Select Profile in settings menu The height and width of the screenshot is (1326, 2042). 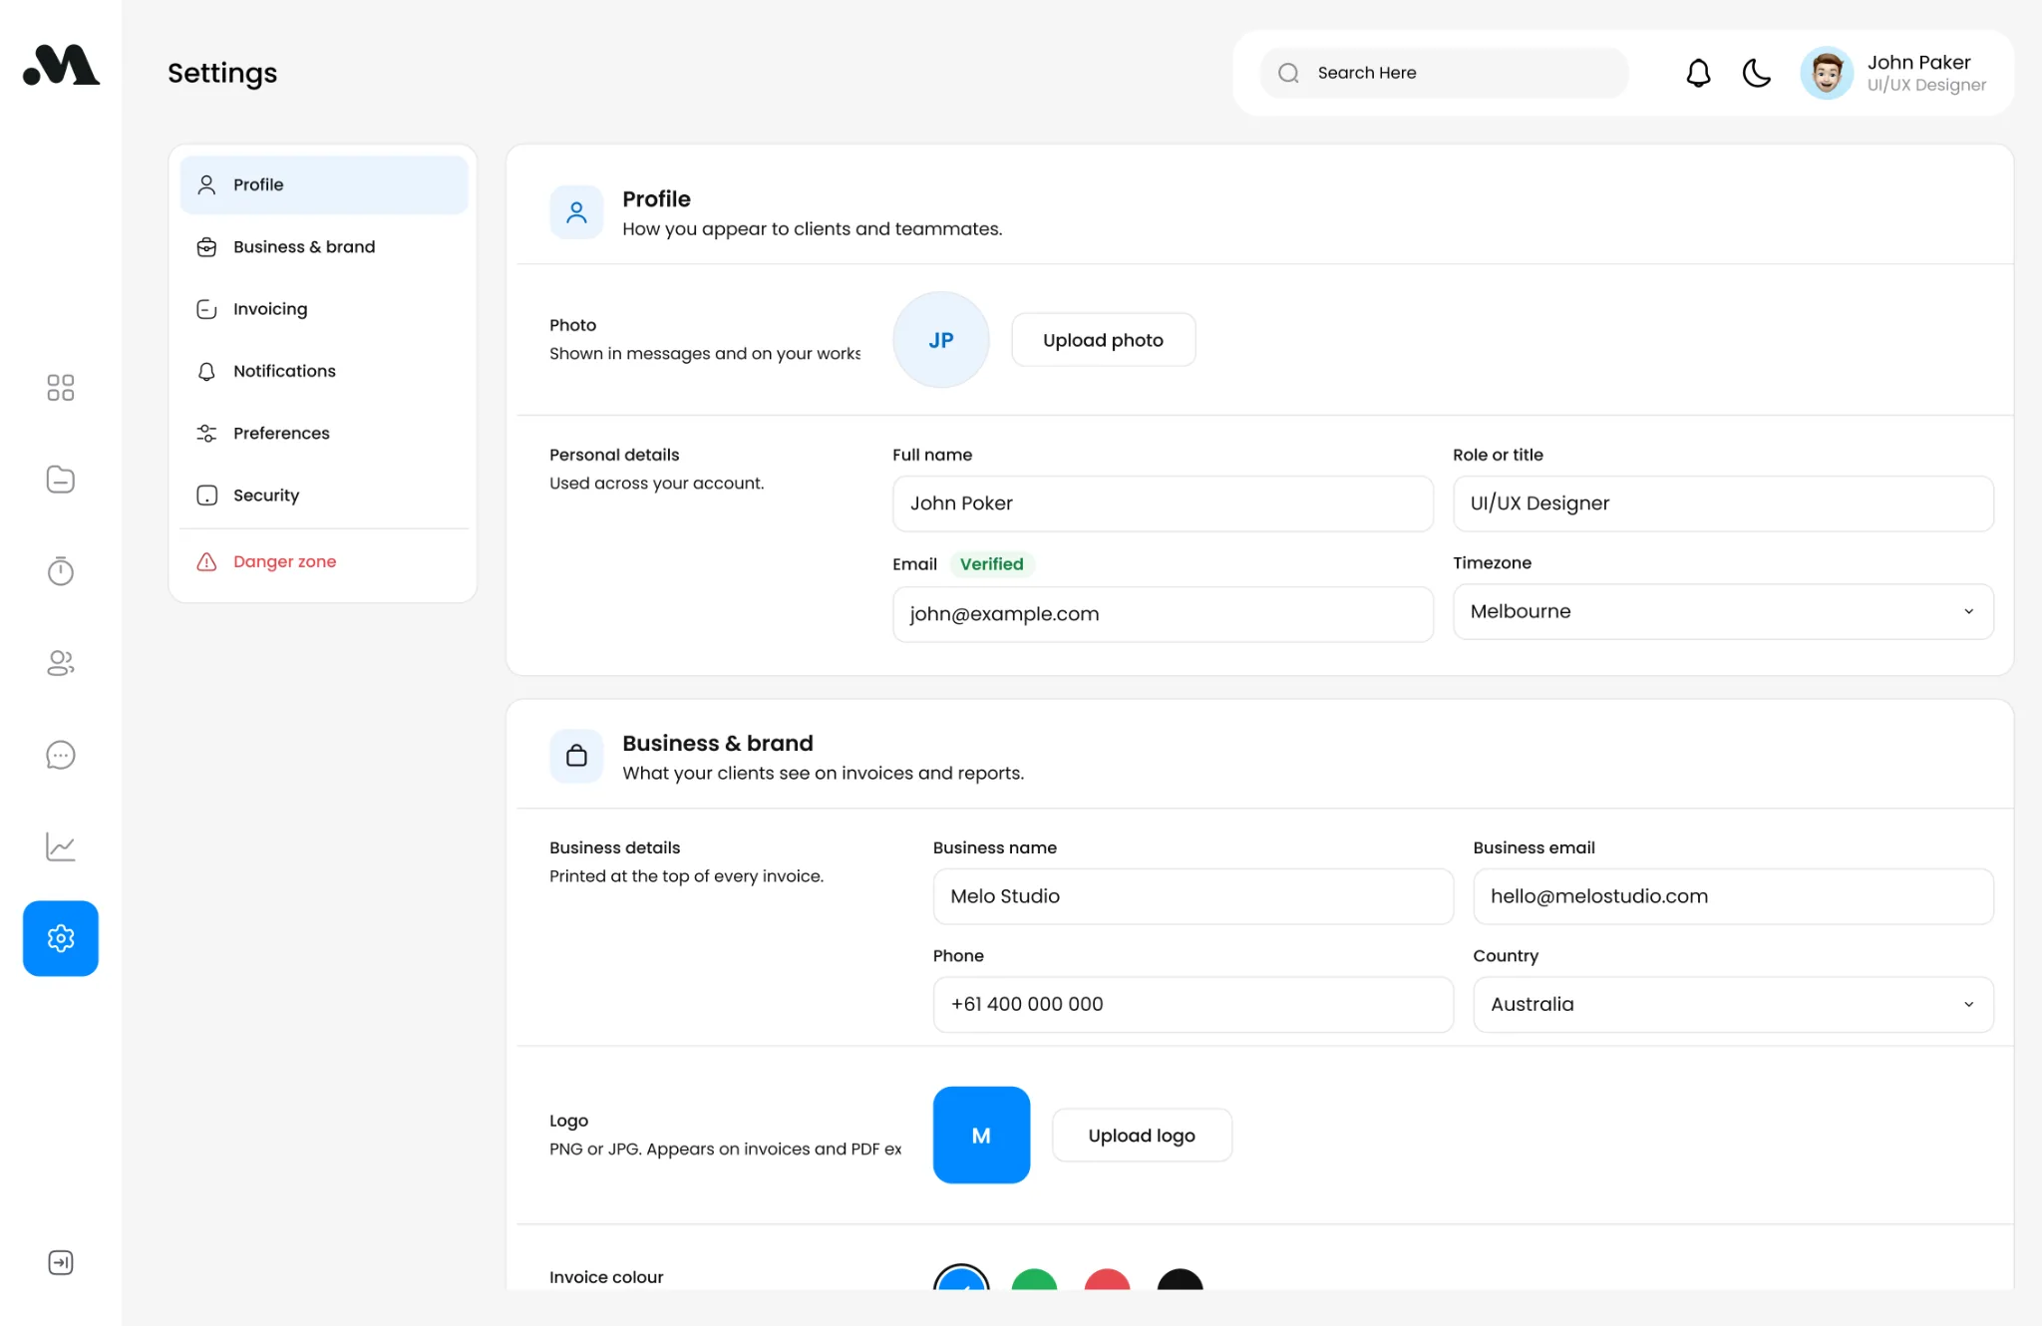pos(324,184)
